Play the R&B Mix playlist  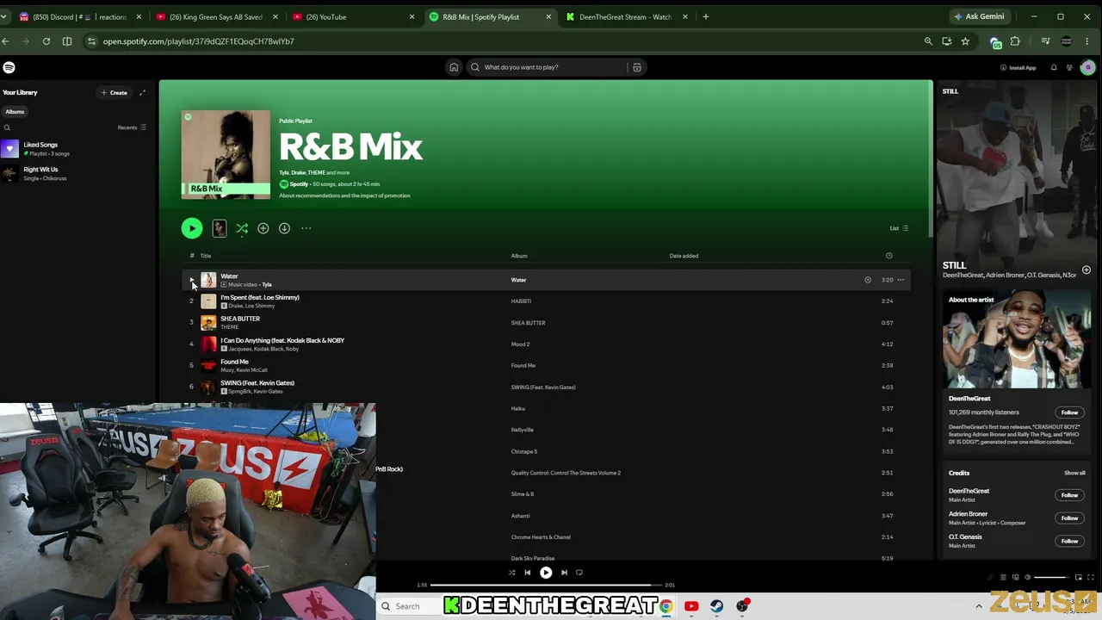tap(192, 228)
